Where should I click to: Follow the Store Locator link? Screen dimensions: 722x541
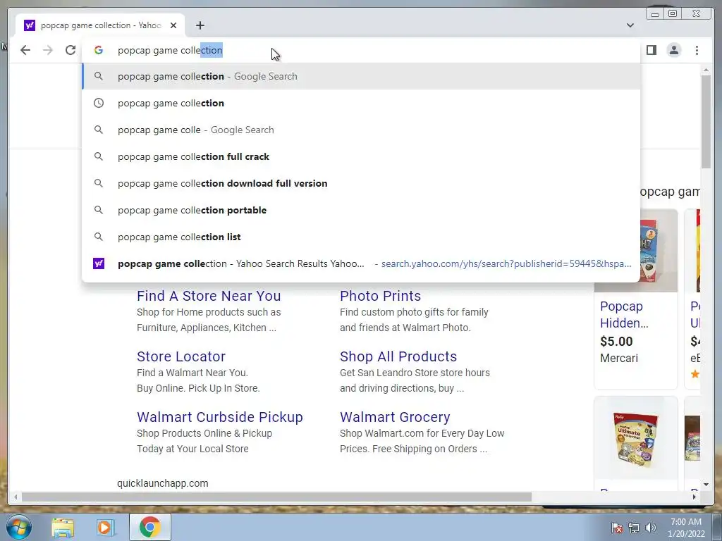point(181,356)
